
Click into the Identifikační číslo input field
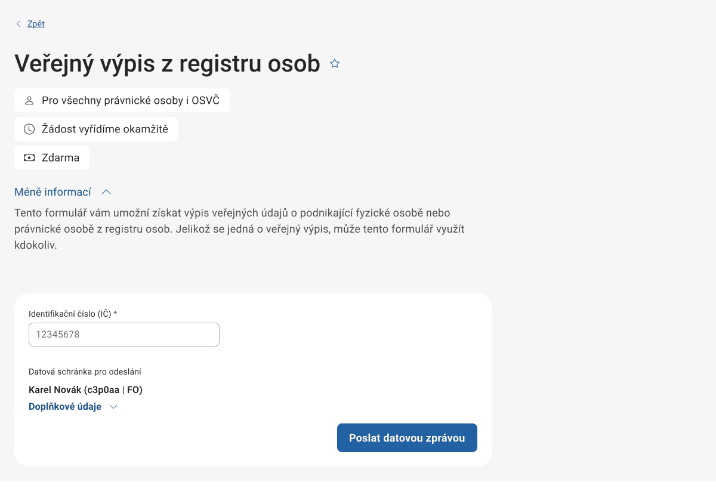click(124, 335)
